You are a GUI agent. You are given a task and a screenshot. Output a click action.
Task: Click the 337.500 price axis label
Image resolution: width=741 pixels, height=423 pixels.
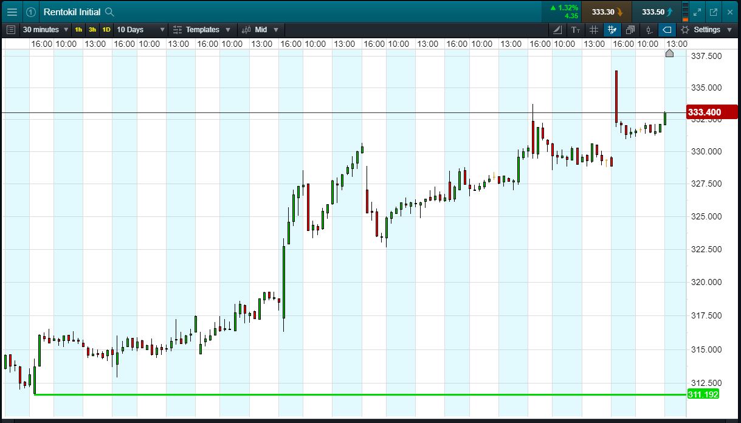coord(706,56)
